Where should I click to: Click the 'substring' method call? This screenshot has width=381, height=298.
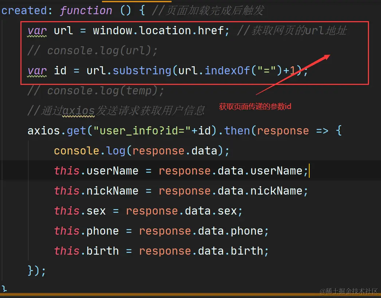point(142,71)
